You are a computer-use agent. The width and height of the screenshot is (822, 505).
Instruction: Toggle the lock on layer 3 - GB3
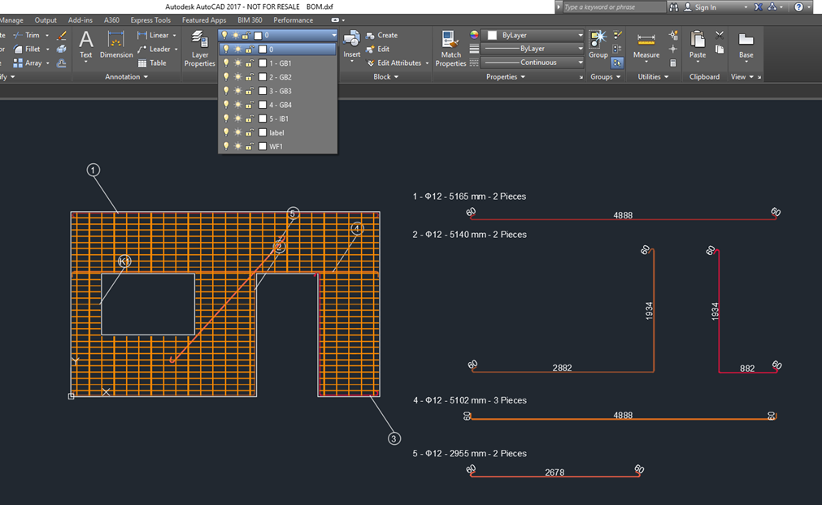click(x=250, y=91)
